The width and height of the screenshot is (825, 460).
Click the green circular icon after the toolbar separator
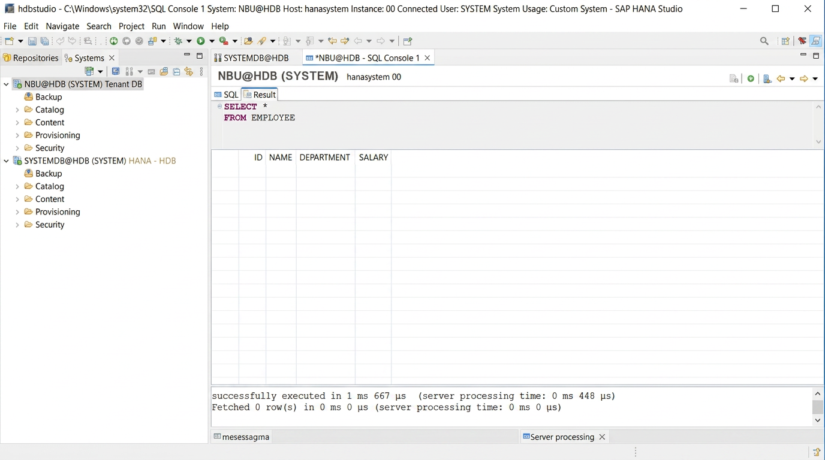(113, 41)
